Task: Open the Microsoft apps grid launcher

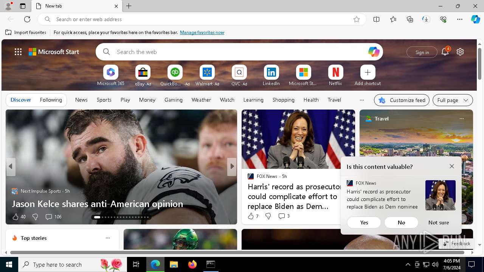Action: pyautogui.click(x=18, y=52)
